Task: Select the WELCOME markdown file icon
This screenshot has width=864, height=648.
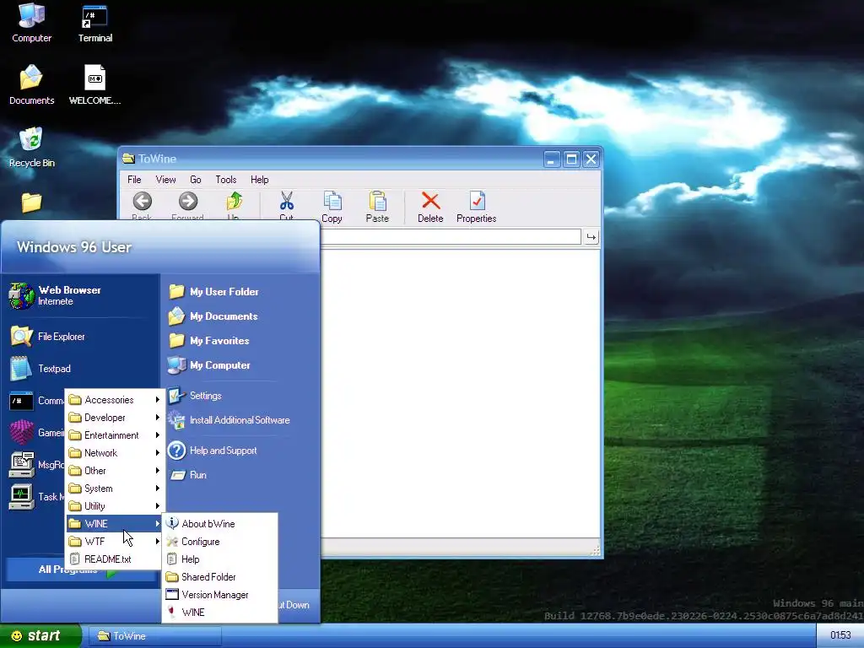Action: (x=94, y=85)
